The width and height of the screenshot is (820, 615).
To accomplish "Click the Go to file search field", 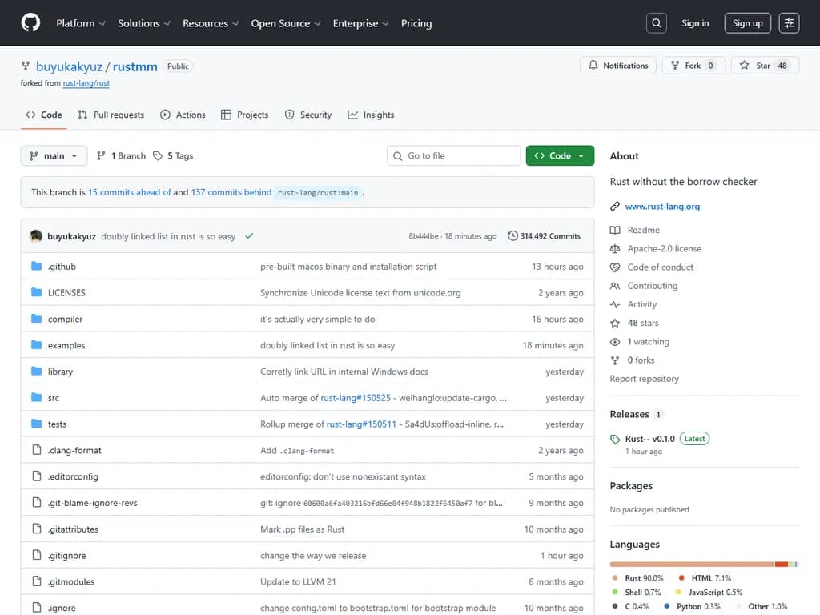I will (x=454, y=155).
